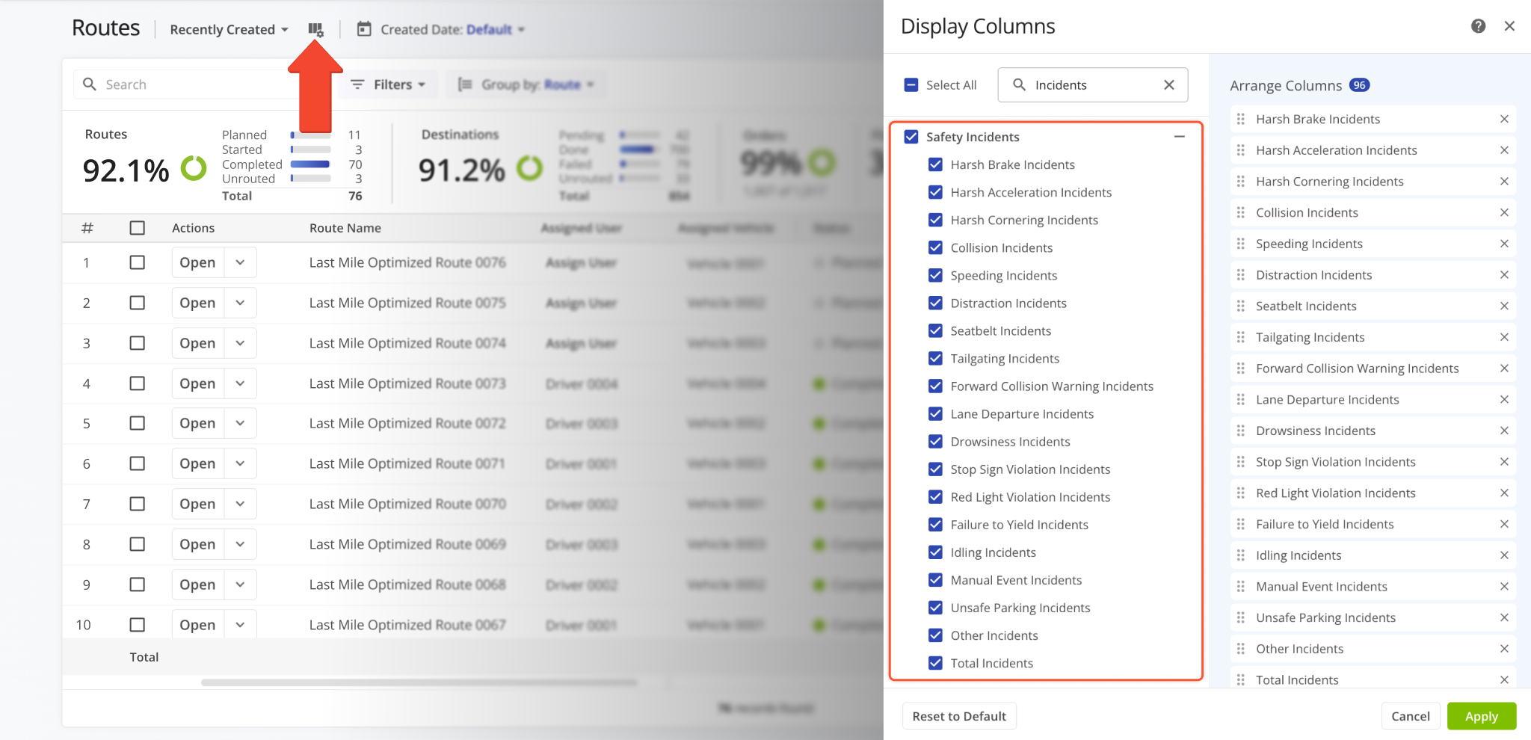Grab the drag handle of Stop Sign Violation Incidents
The width and height of the screenshot is (1531, 740).
1241,462
